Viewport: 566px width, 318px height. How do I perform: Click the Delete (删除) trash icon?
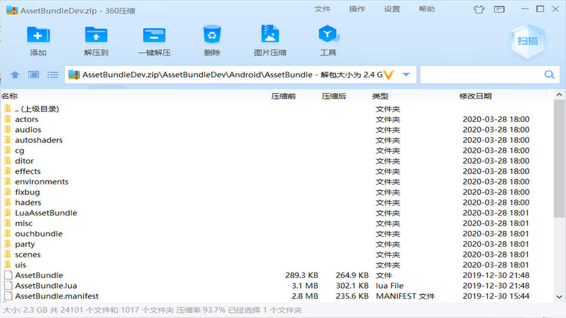point(212,35)
